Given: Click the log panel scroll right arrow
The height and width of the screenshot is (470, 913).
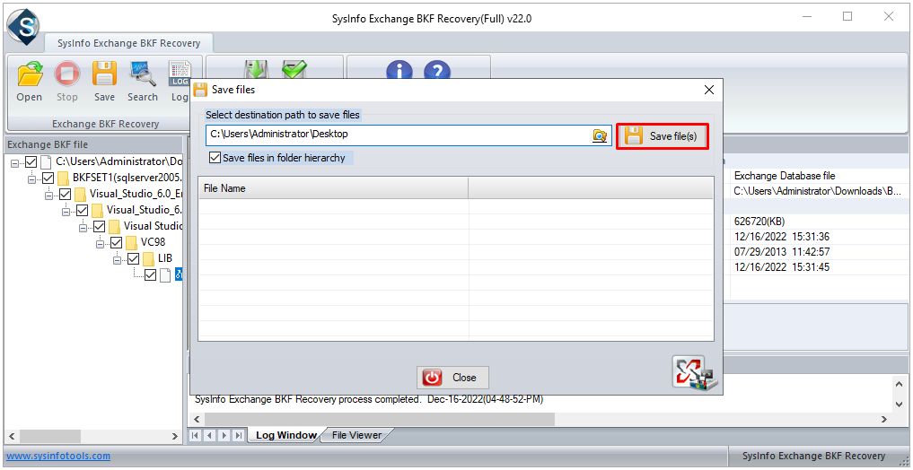Looking at the screenshot, I should [x=884, y=419].
